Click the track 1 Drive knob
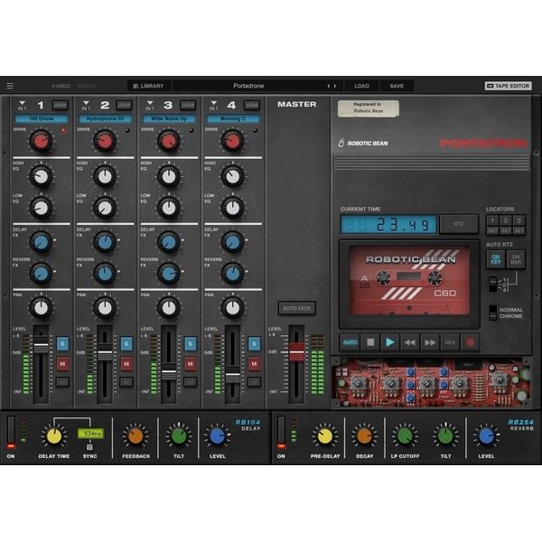Image resolution: width=542 pixels, height=542 pixels. (42, 141)
